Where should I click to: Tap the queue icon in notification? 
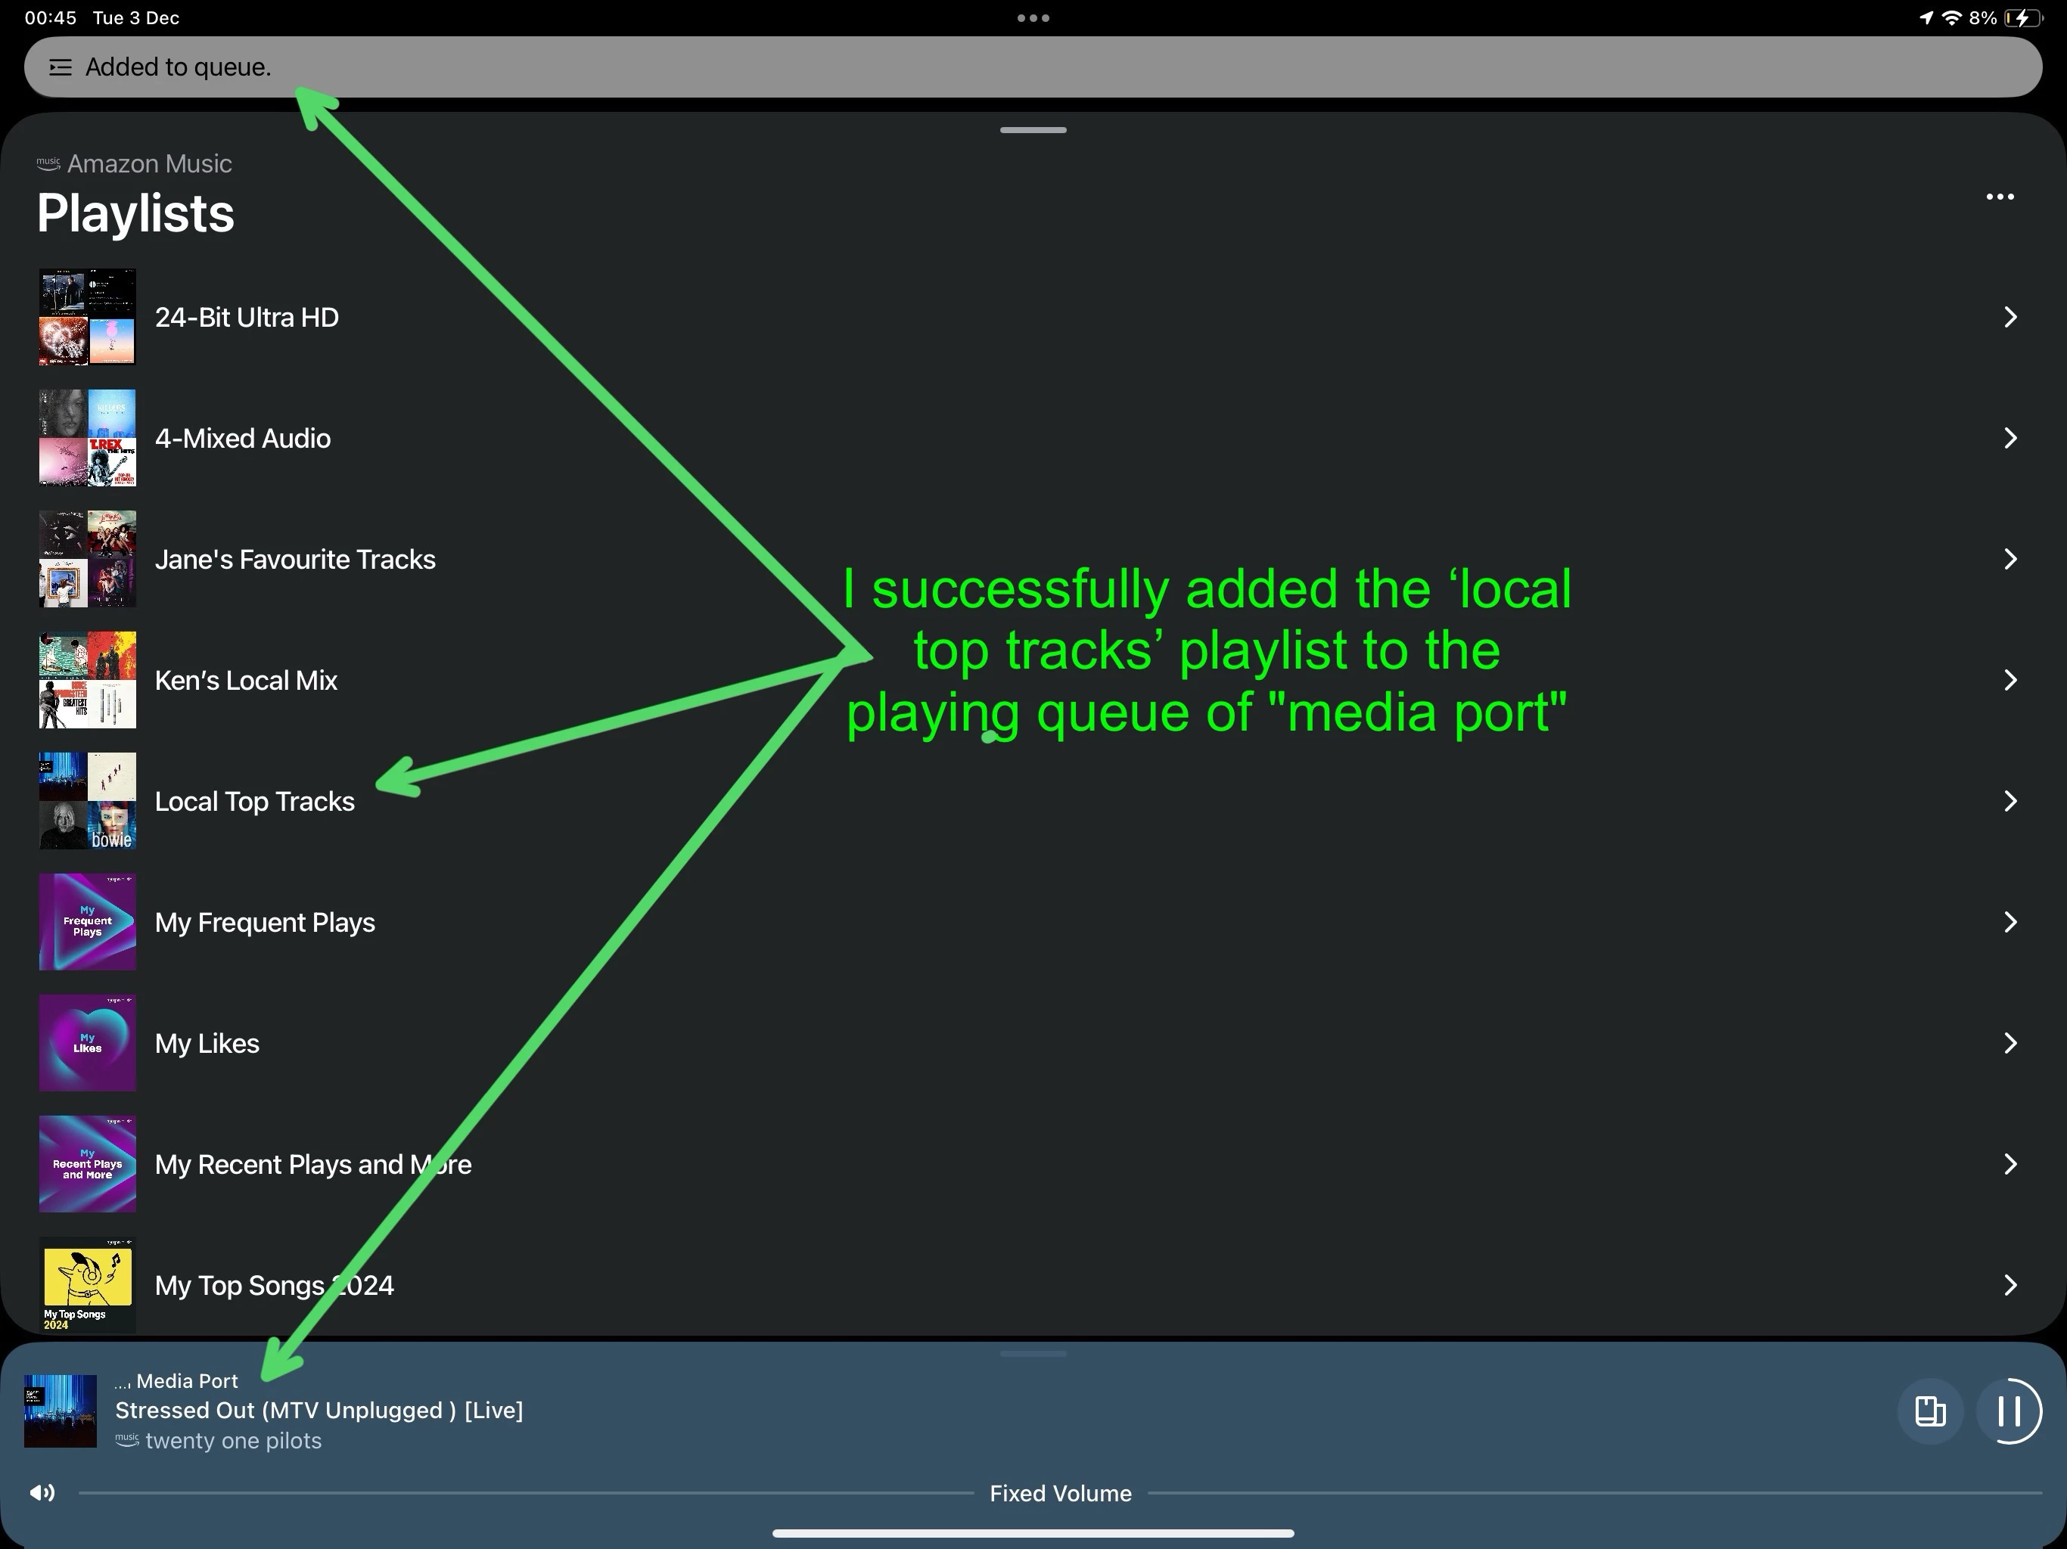click(61, 67)
